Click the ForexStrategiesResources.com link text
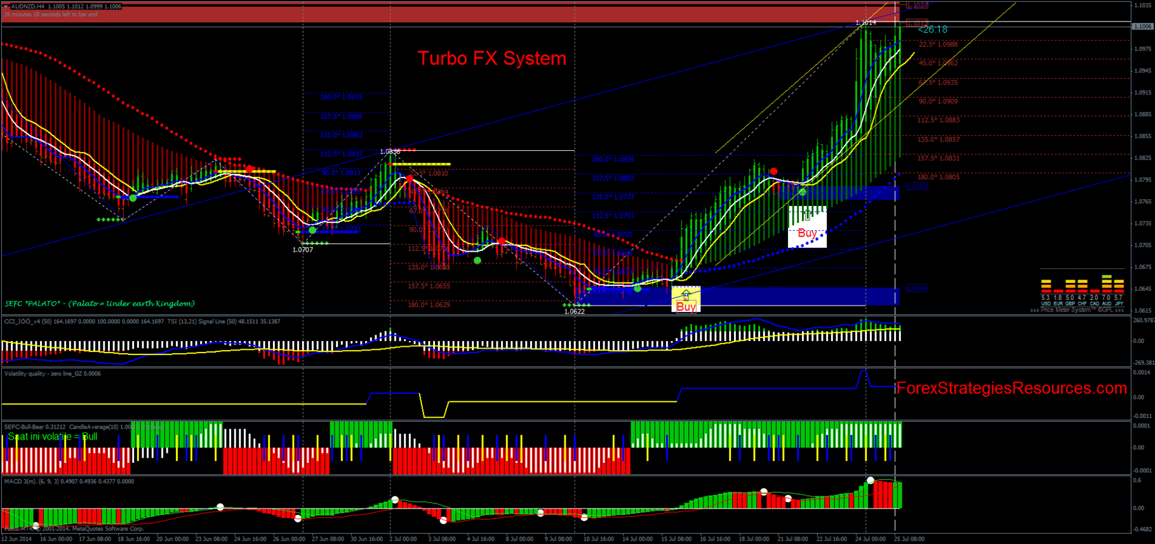Viewport: 1155px width, 544px height. 1011,388
